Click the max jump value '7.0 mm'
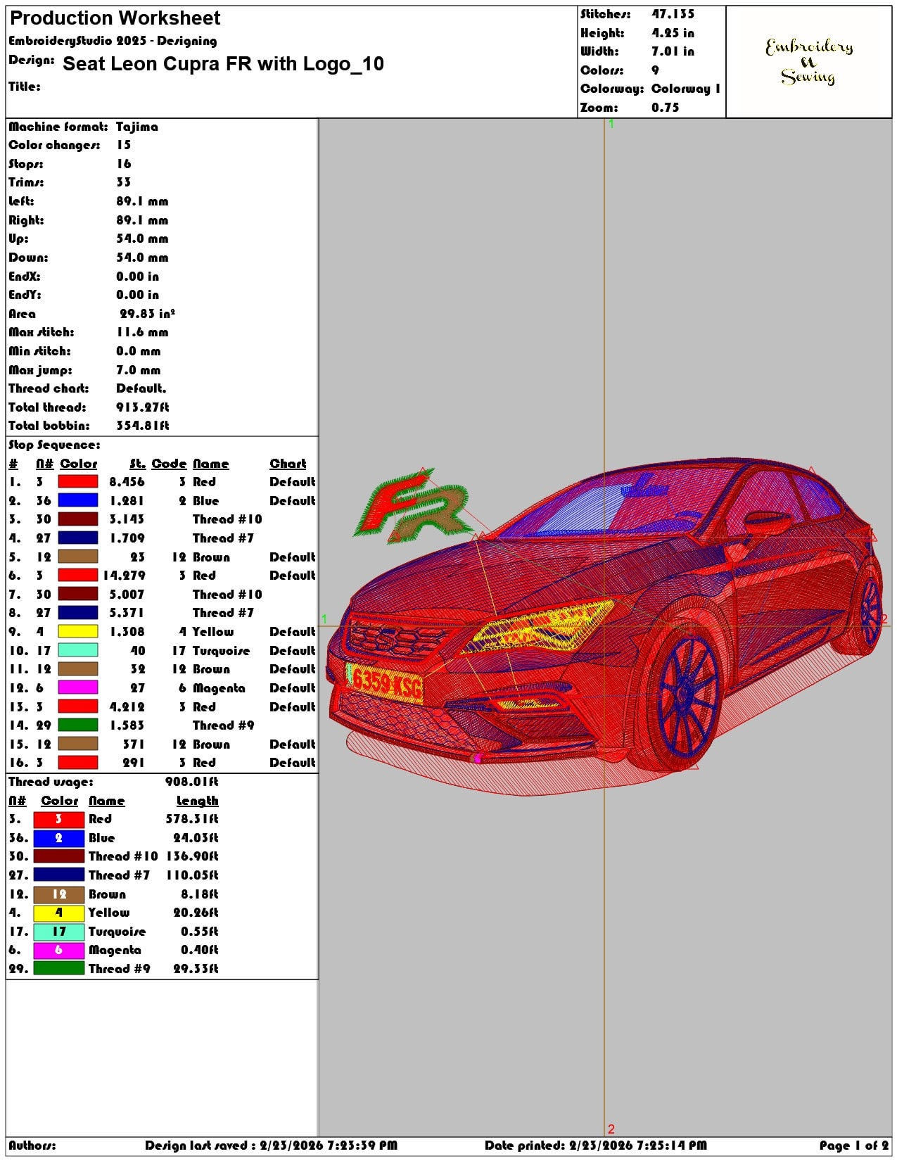This screenshot has width=897, height=1161. click(139, 370)
